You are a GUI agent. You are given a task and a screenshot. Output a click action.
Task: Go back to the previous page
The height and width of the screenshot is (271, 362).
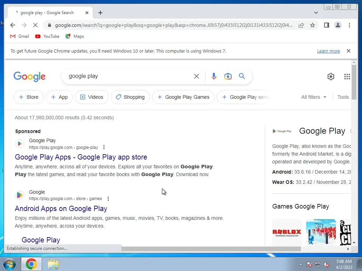[x=13, y=25]
